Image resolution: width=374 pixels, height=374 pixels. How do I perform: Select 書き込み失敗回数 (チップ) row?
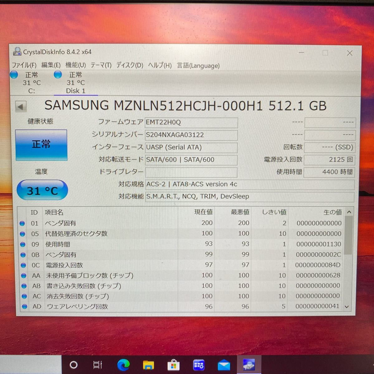point(181,286)
